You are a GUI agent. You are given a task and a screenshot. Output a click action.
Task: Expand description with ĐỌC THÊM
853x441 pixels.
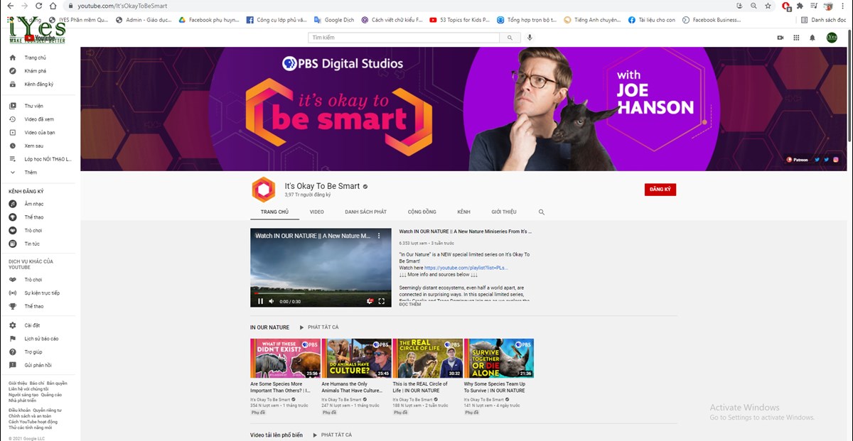pos(410,305)
